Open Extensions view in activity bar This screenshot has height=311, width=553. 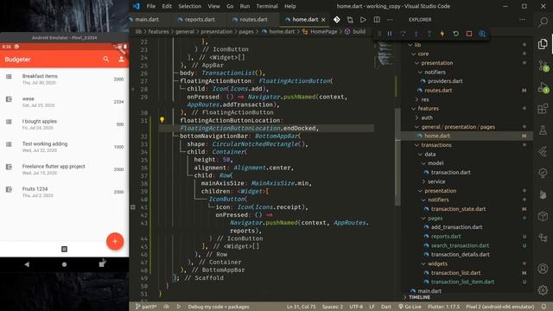point(543,109)
